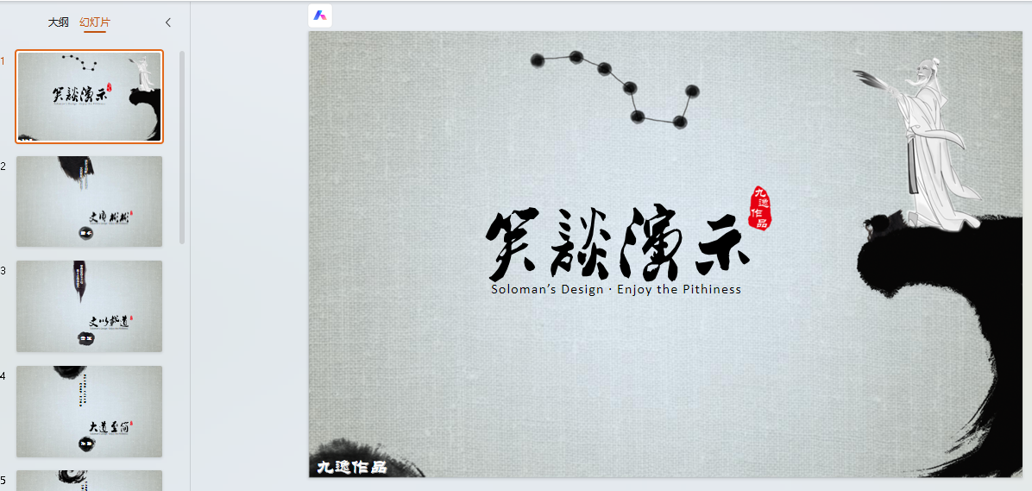Open slide 2 thumbnail
The image size is (1032, 491).
coord(90,201)
